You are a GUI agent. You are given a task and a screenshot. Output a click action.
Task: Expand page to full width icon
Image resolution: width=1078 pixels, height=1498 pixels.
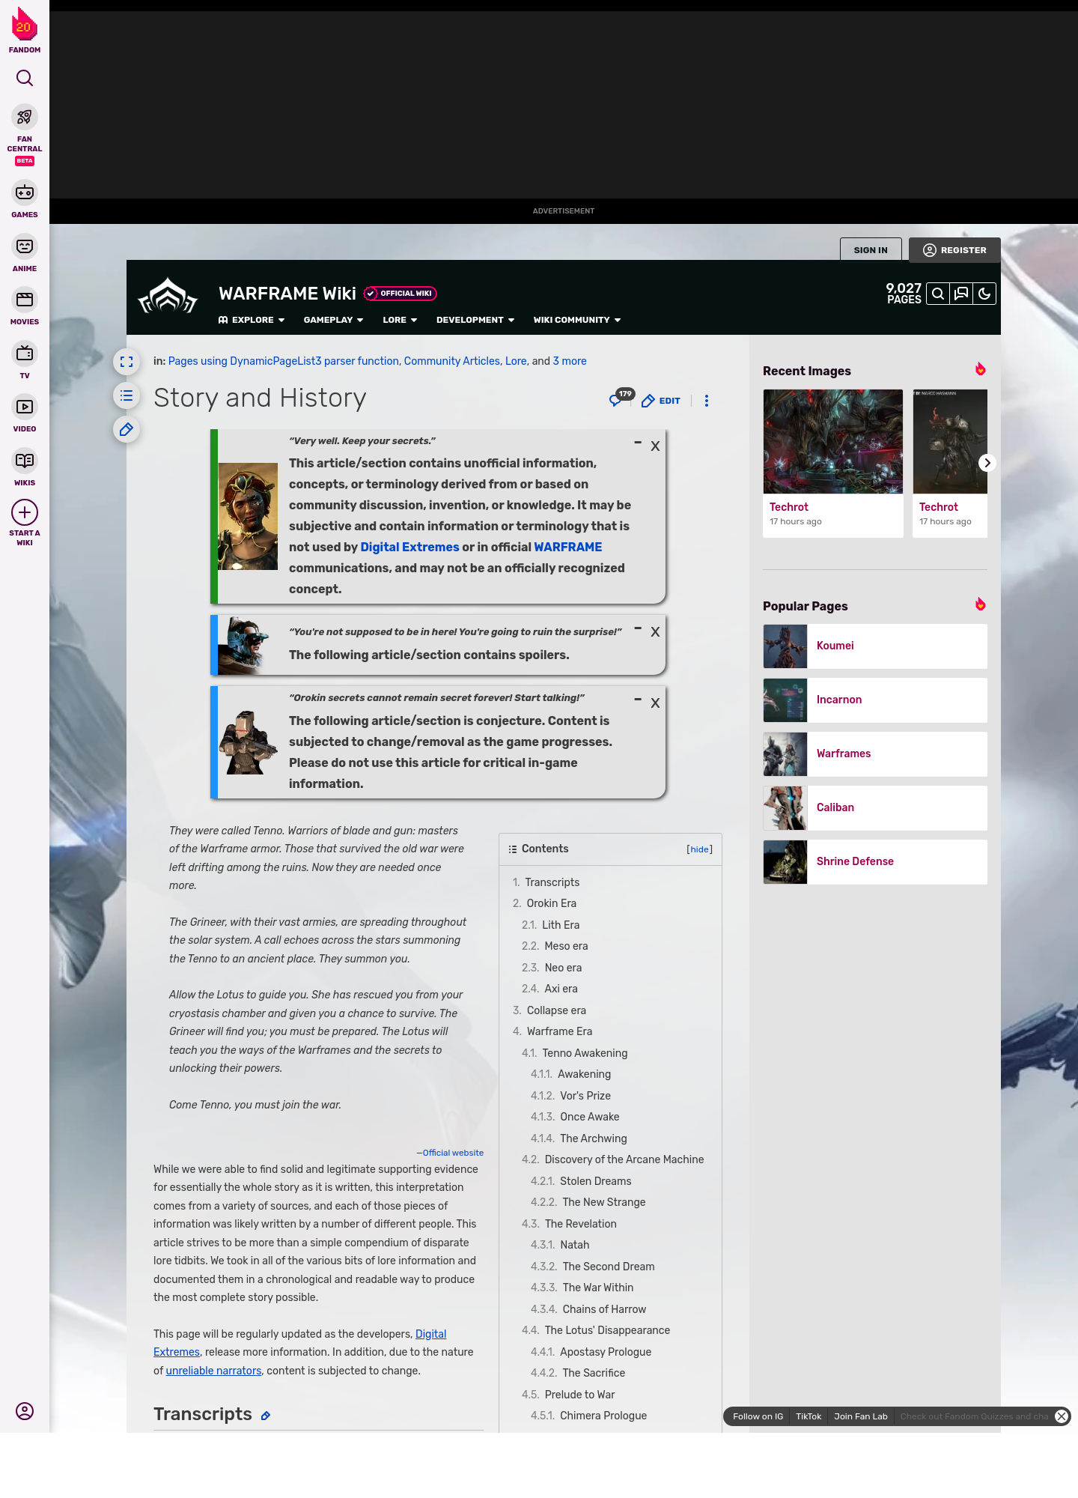click(x=127, y=362)
